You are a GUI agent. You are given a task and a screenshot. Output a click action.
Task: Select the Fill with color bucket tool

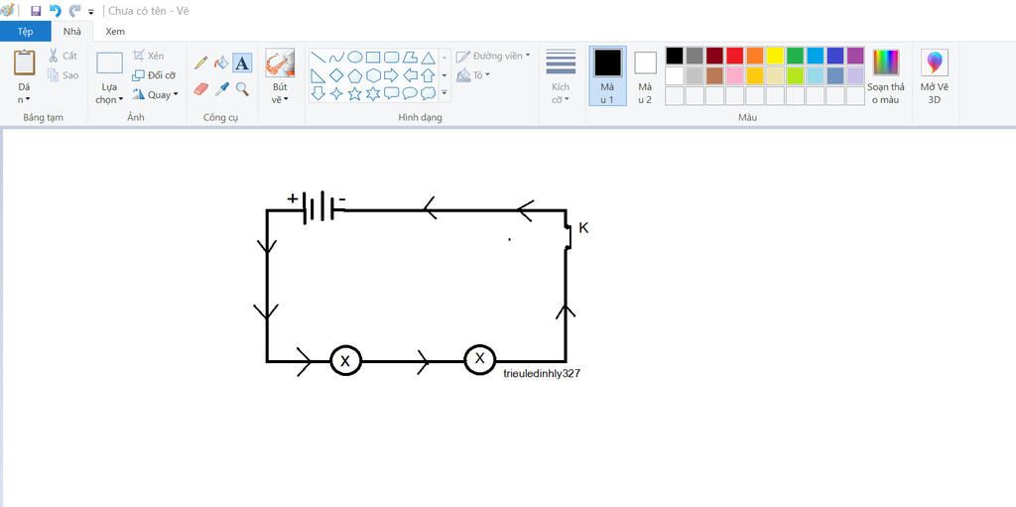point(221,63)
